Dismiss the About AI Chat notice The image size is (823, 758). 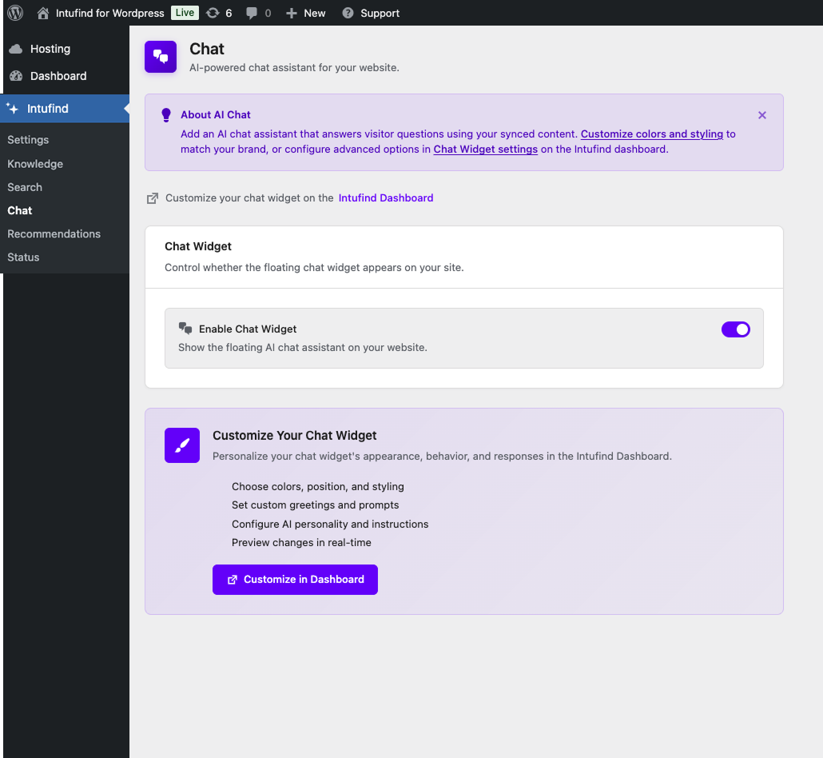(x=761, y=115)
